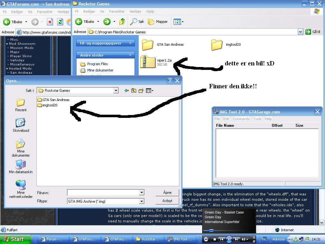Image resolution: width=325 pixels, height=244 pixels.
Task: Select Mine nettverkssteder in places bar
Action: (x=21, y=189)
